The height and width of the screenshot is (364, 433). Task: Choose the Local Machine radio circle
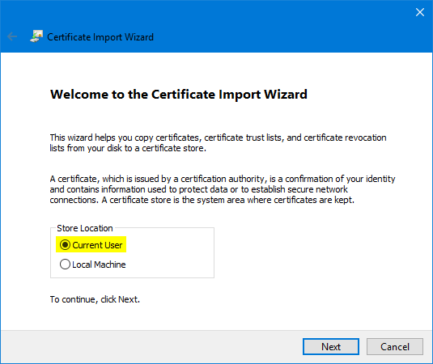[65, 264]
